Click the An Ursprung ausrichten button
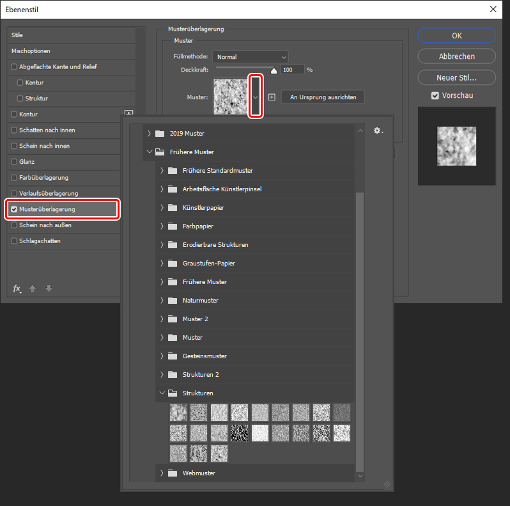 pyautogui.click(x=323, y=97)
